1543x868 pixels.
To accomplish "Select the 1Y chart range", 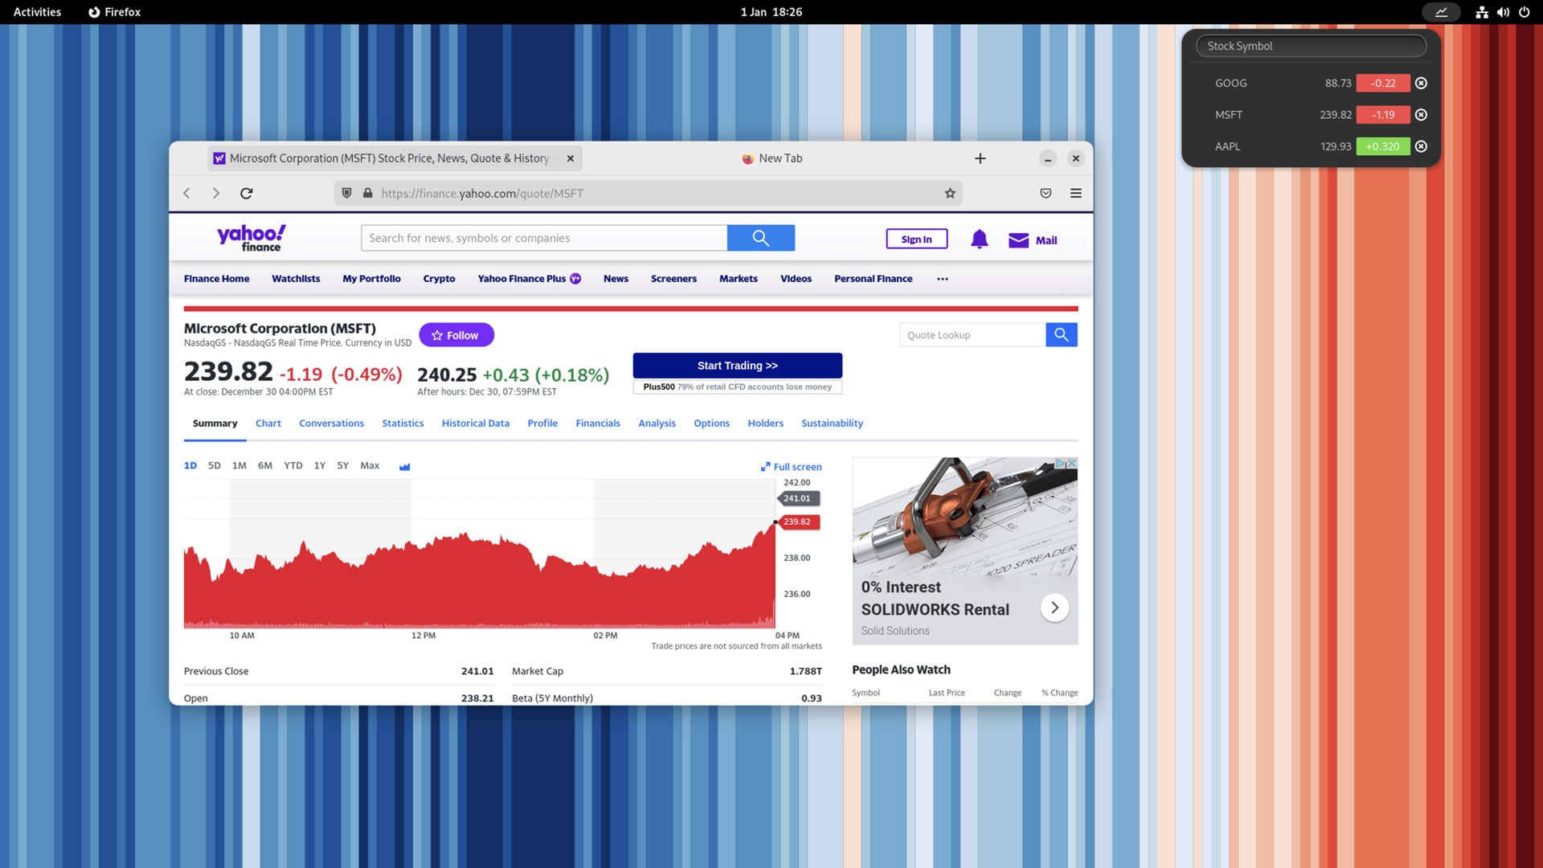I will coord(320,465).
